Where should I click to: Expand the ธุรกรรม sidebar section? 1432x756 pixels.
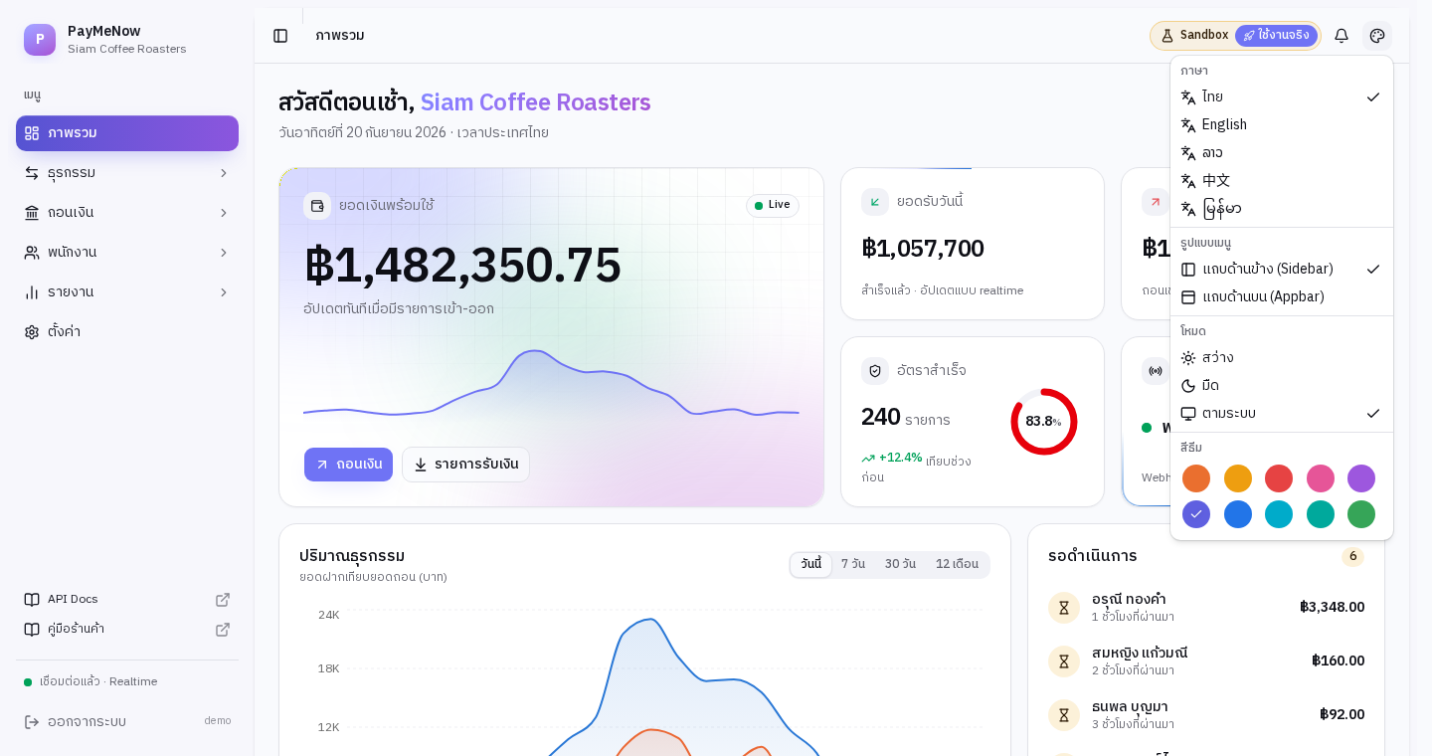127,173
